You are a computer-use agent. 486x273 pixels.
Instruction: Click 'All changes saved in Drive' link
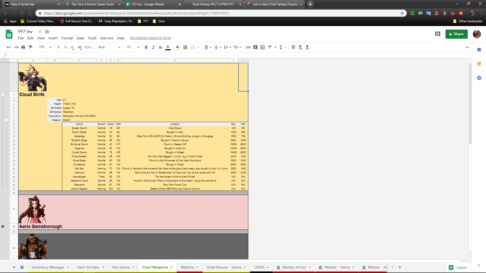150,38
